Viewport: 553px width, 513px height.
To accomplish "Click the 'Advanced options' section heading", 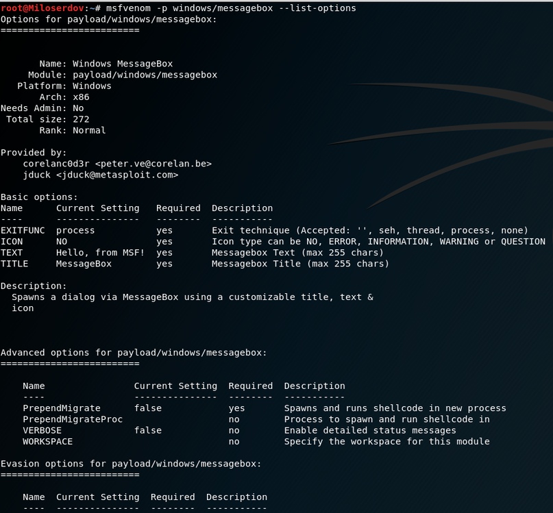I will 134,353.
